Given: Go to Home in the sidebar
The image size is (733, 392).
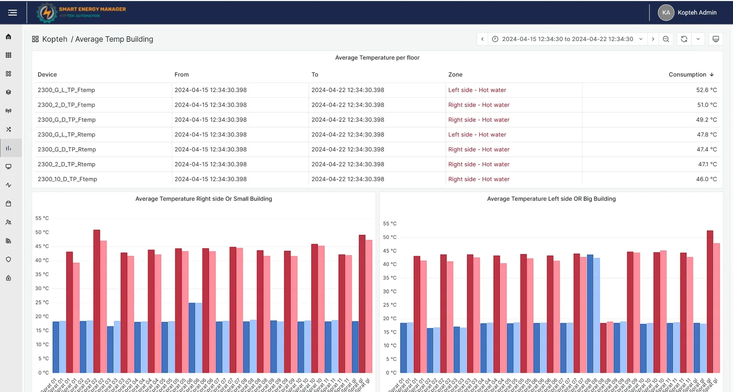Looking at the screenshot, I should pos(8,37).
